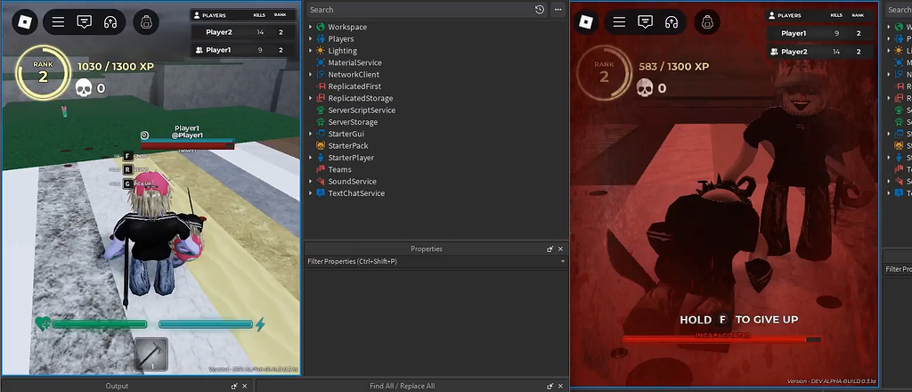Click the R key prompt above character
Viewport: 912px width, 392px height.
tap(128, 170)
